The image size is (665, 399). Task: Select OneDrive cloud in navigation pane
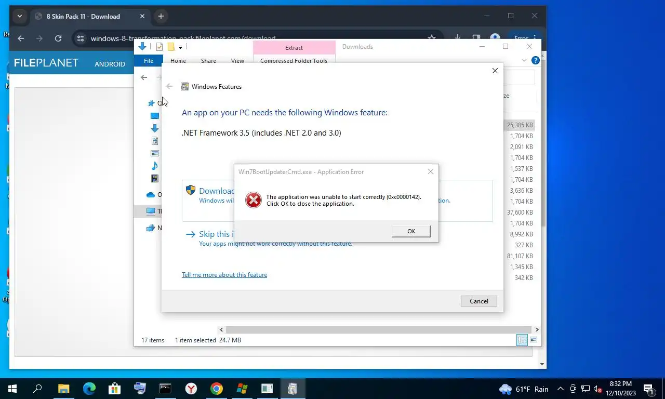[151, 195]
